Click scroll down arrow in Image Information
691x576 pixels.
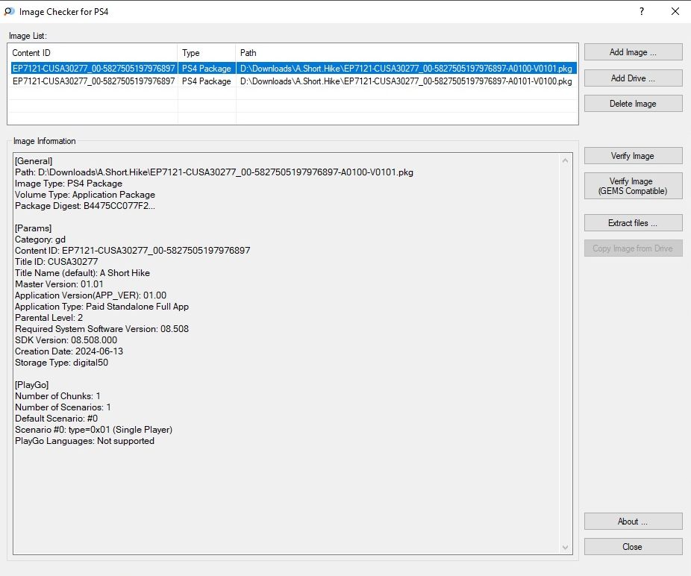click(x=565, y=548)
